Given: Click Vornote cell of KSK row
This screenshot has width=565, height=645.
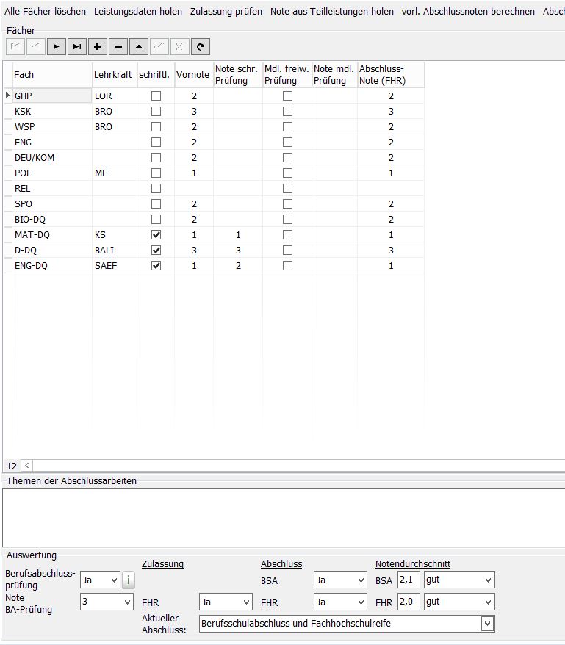Looking at the screenshot, I should click(194, 112).
